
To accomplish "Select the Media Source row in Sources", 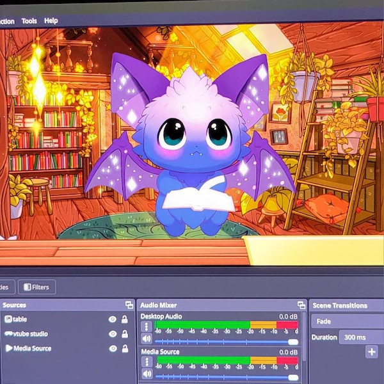I will pos(67,348).
